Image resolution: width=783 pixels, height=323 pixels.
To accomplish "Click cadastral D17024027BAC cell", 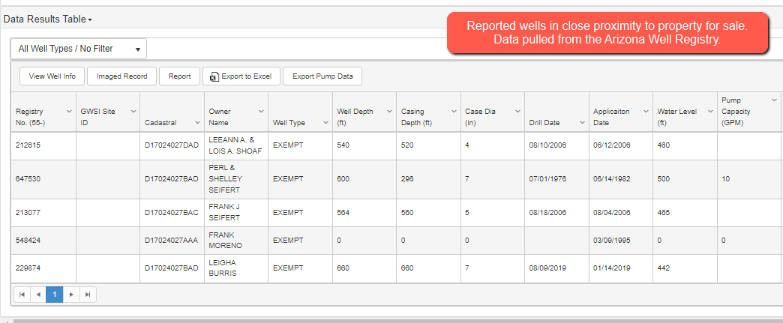I will tap(172, 213).
